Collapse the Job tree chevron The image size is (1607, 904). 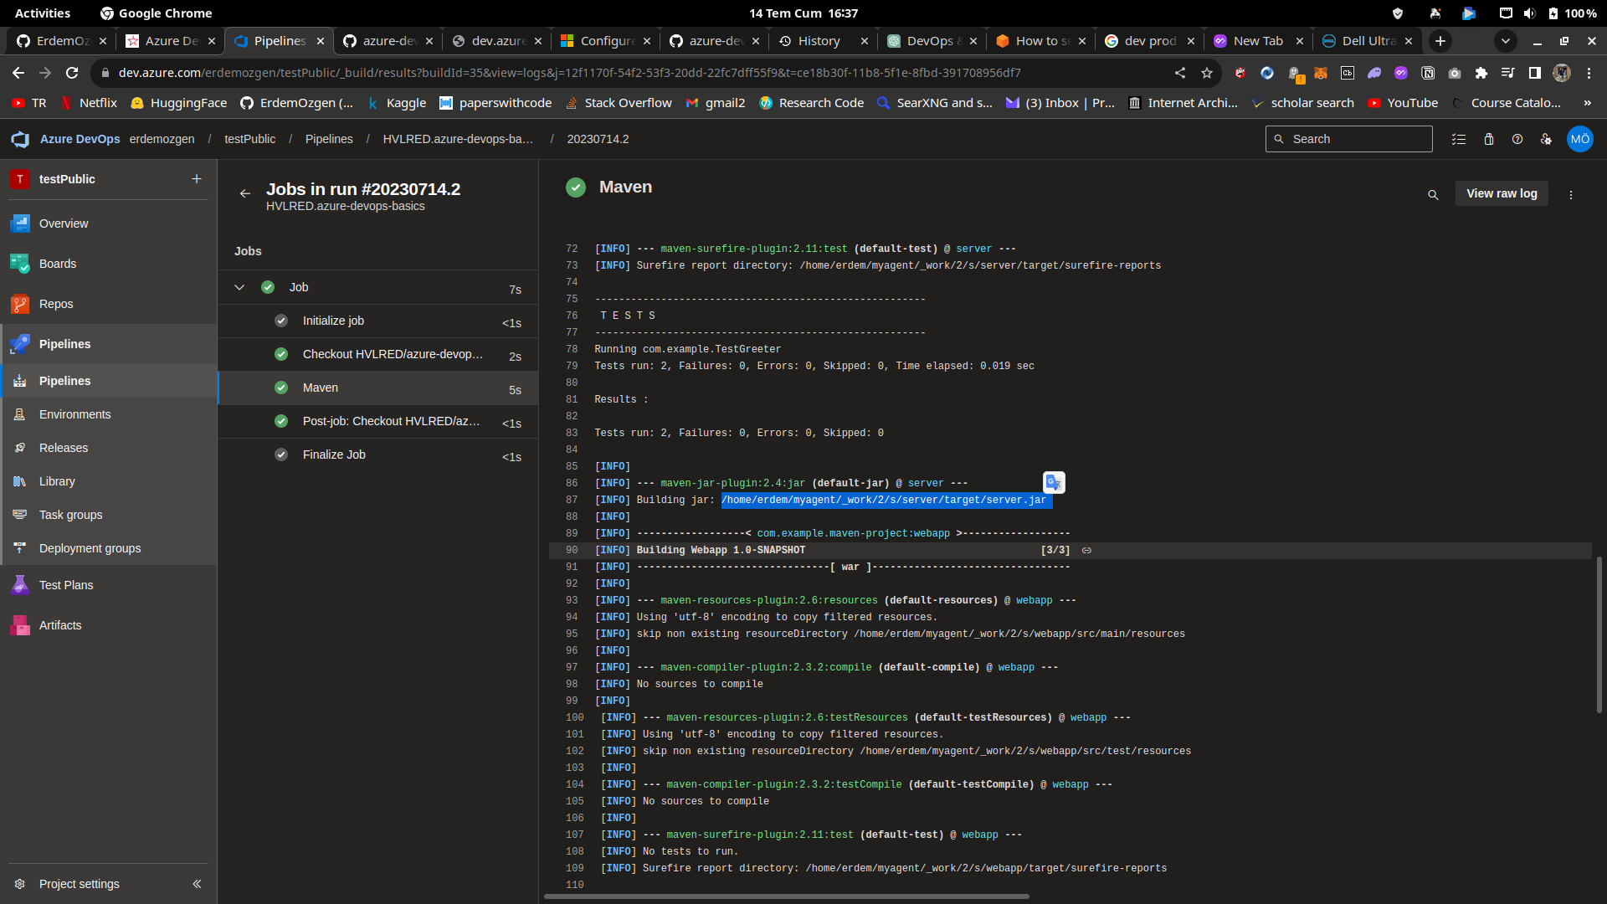[239, 287]
